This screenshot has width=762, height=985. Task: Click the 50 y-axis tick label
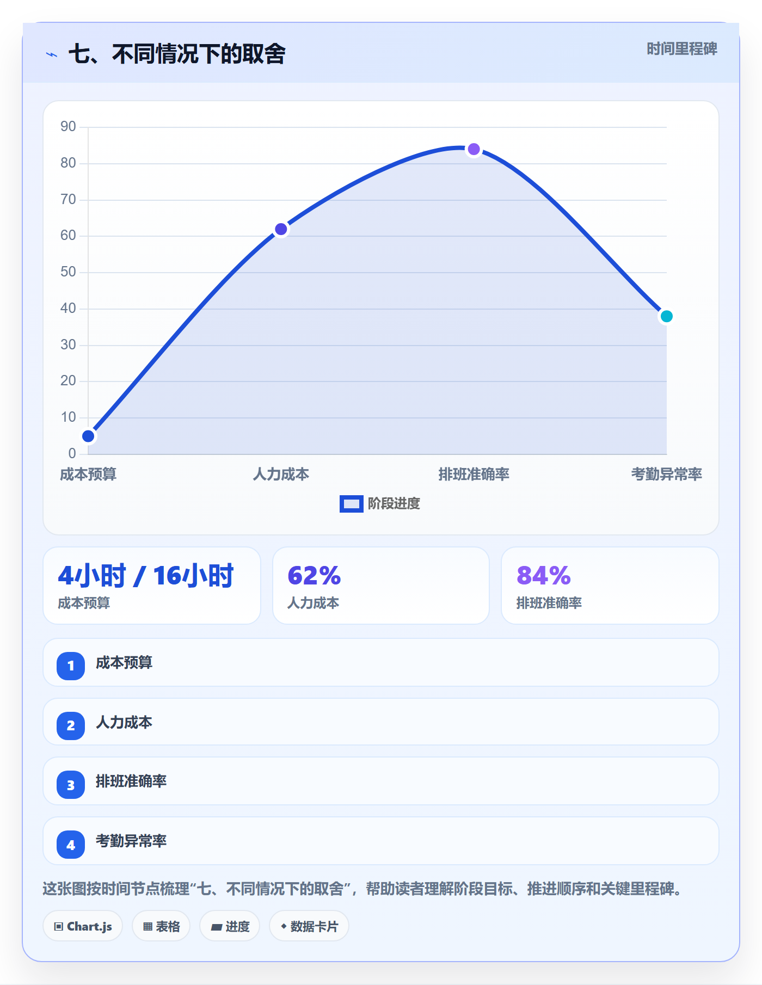[x=68, y=272]
